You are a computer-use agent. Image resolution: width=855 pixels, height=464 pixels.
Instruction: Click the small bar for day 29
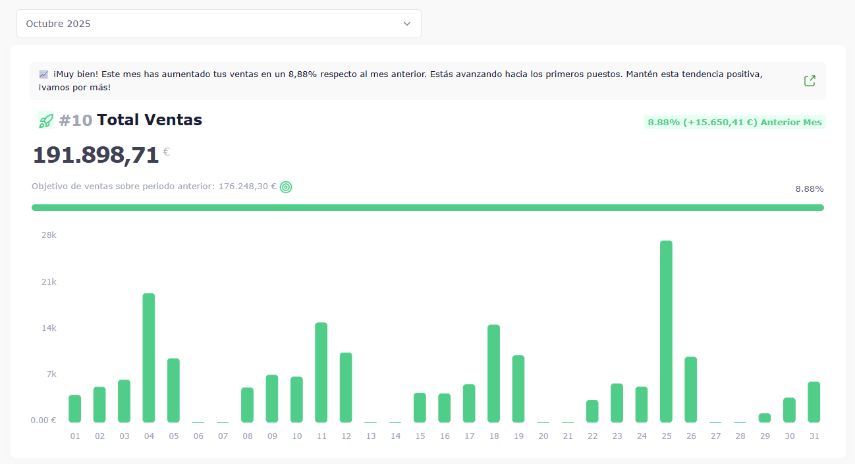pos(764,417)
